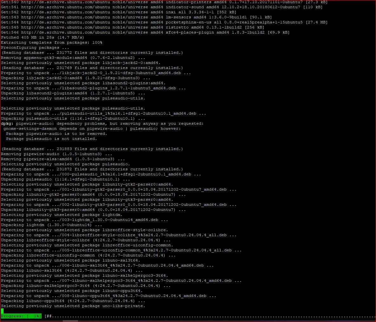Click 'gnome-settings-daemon depends on pipewire-audio' line
This screenshot has width=376, height=322.
92,129
